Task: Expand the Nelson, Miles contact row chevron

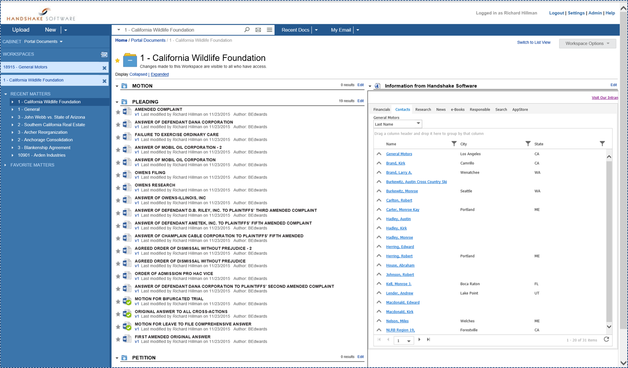Action: tap(379, 320)
